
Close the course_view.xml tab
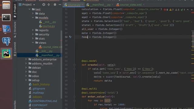(x=144, y=5)
